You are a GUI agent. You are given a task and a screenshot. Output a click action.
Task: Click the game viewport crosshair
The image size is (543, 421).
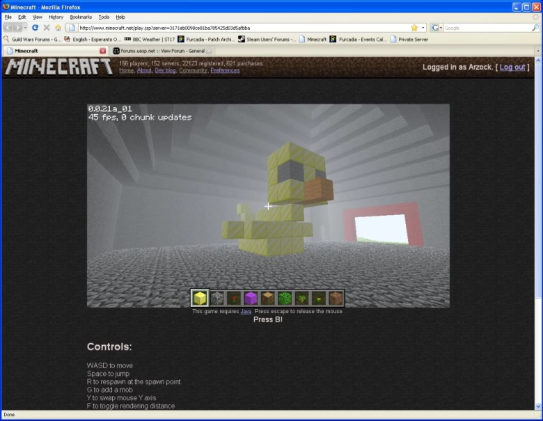tap(268, 207)
